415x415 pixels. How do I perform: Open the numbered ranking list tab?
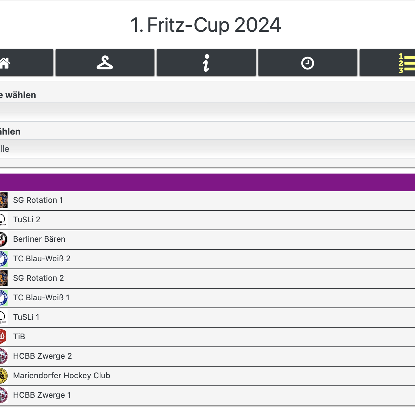pyautogui.click(x=406, y=63)
